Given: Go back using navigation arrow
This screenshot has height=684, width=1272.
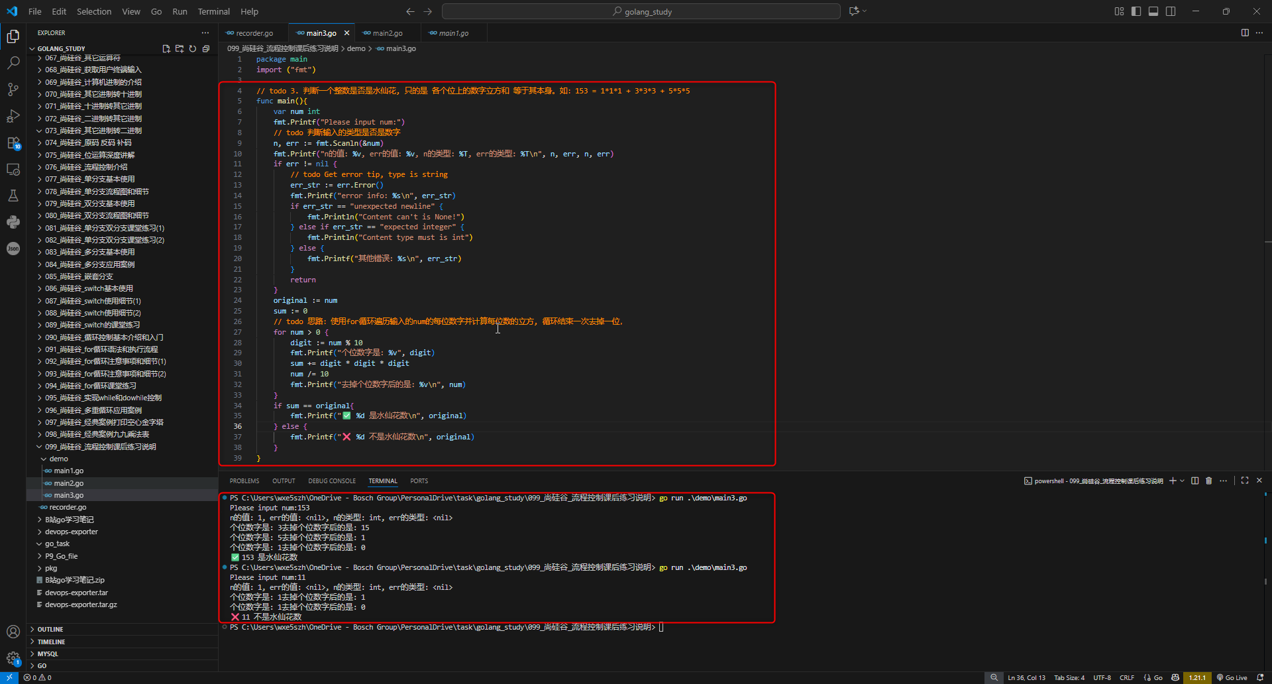Looking at the screenshot, I should tap(410, 11).
